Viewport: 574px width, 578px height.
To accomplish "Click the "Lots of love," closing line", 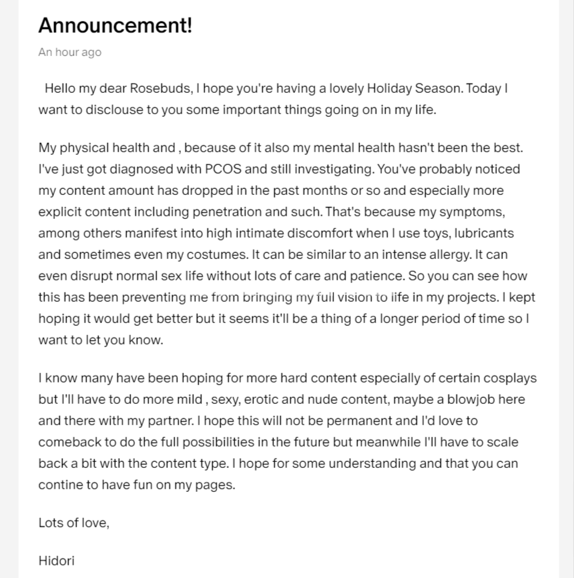I will tap(73, 523).
